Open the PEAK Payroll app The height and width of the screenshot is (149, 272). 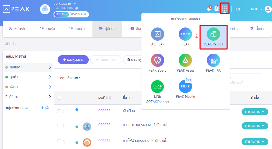pyautogui.click(x=213, y=37)
